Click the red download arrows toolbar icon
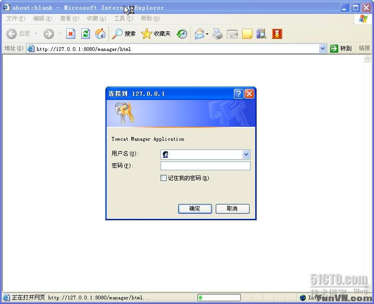This screenshot has width=374, height=304. (277, 34)
